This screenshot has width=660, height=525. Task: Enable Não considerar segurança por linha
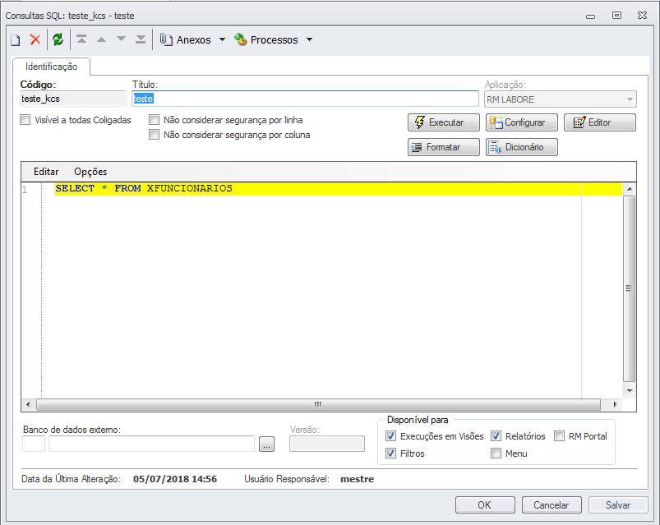point(154,120)
